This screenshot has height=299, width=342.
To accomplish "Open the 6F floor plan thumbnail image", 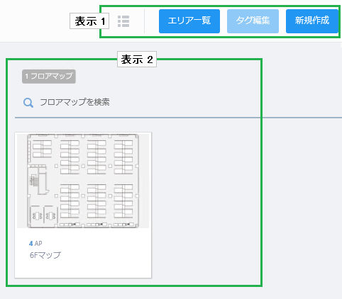I will coord(83,181).
